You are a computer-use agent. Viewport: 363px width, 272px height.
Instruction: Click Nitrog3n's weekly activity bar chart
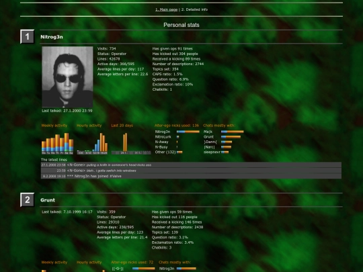coord(57,144)
